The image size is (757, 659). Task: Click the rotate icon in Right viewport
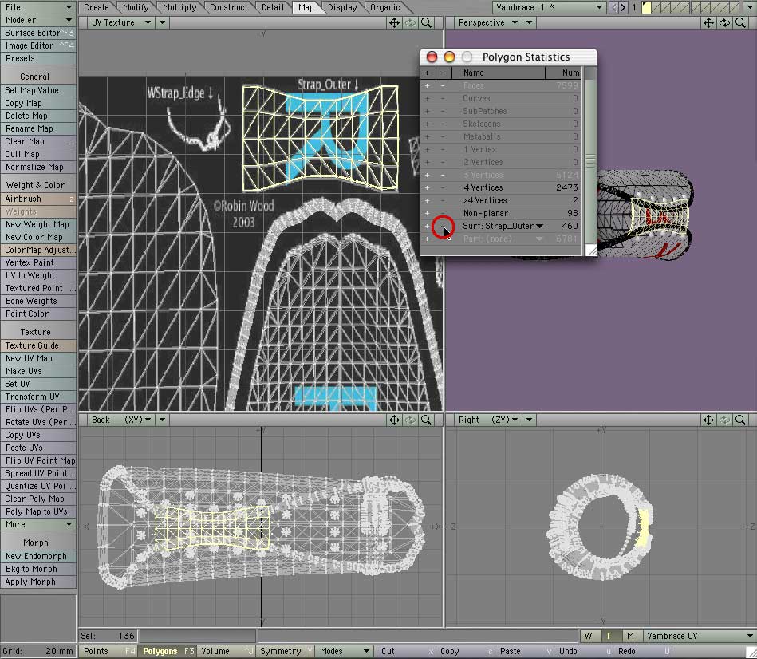(724, 420)
